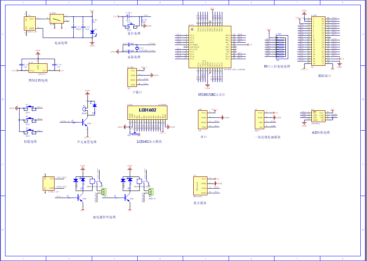
Task: Select the P3.0/RX pin name on main chip
Action: click(x=194, y=45)
